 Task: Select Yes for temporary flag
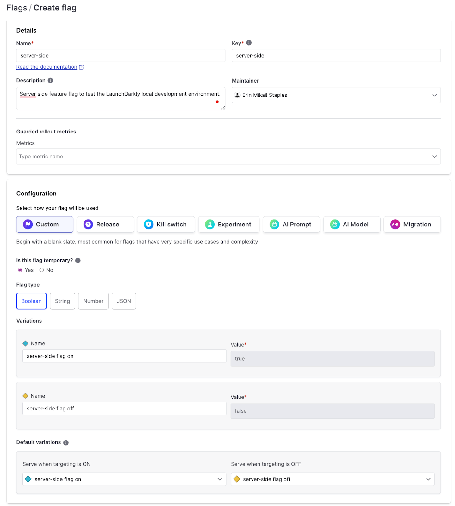coord(20,270)
